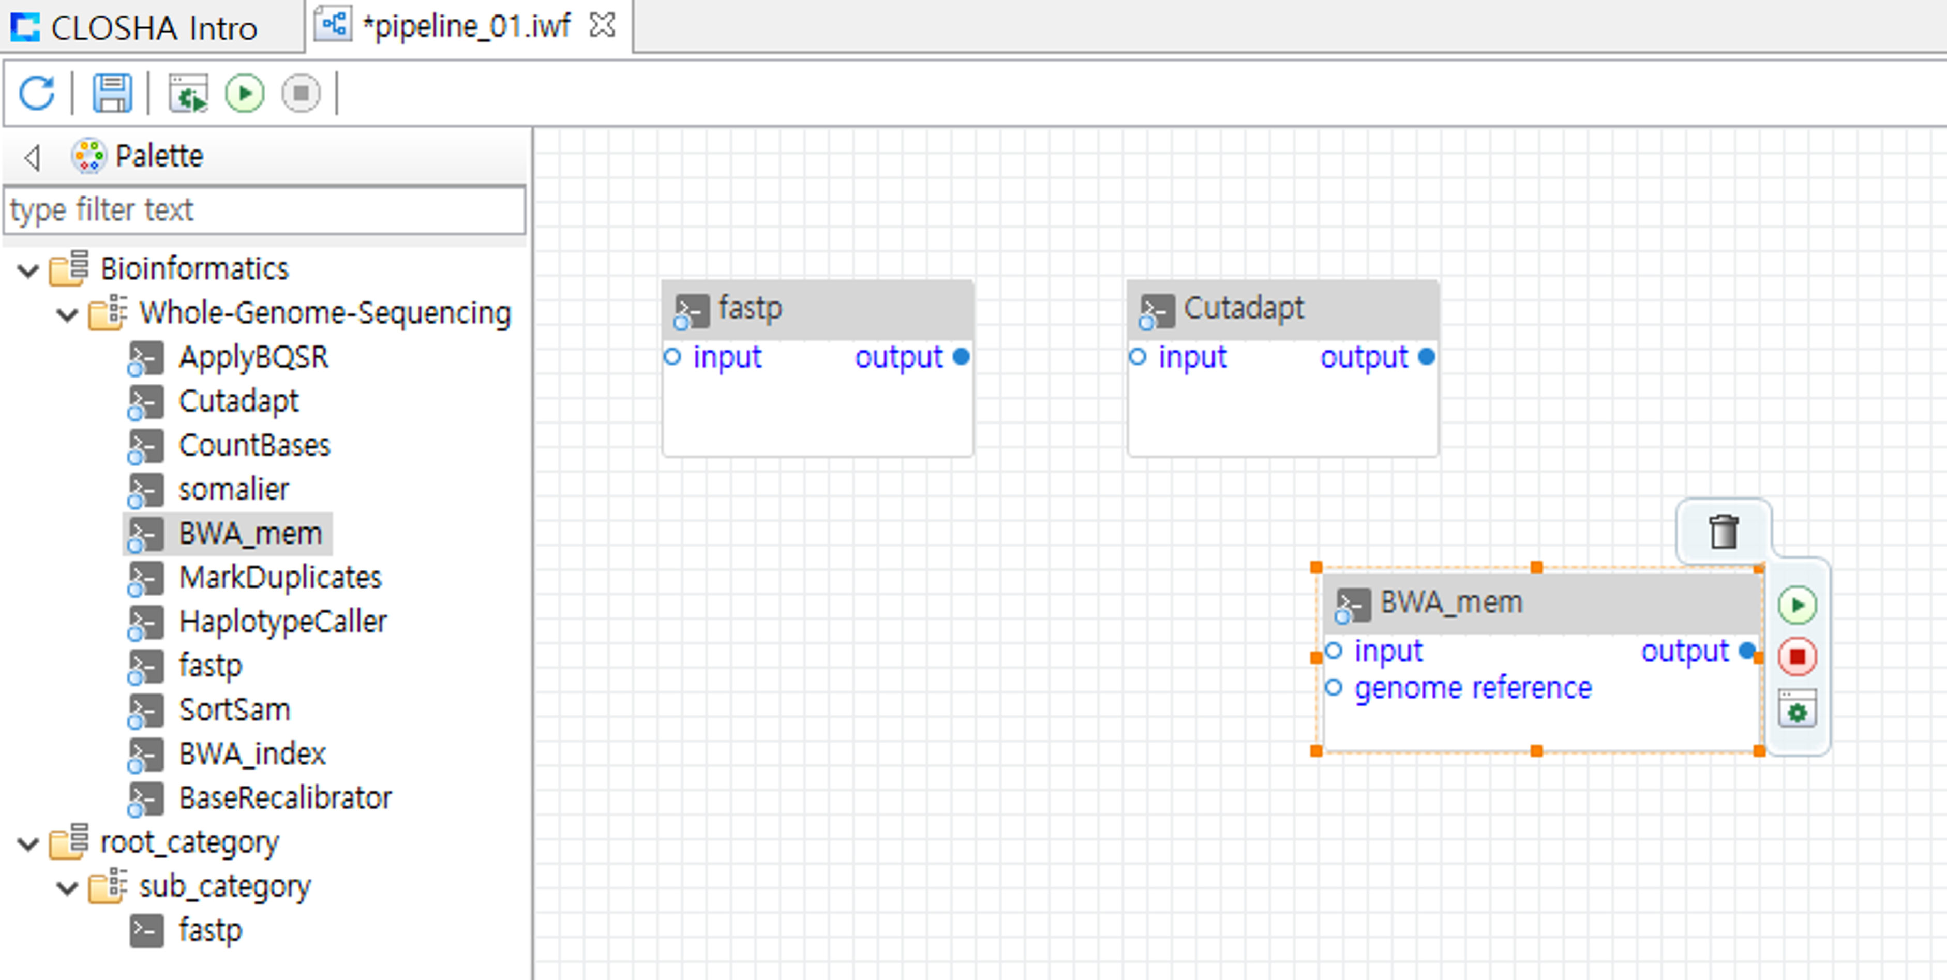Select Cutadapt in the palette tree

click(238, 401)
